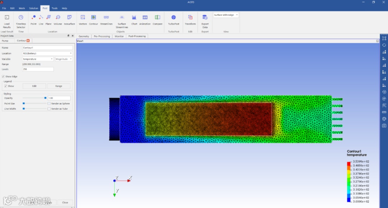Click the legend Range button
388x208 pixels.
click(x=59, y=86)
